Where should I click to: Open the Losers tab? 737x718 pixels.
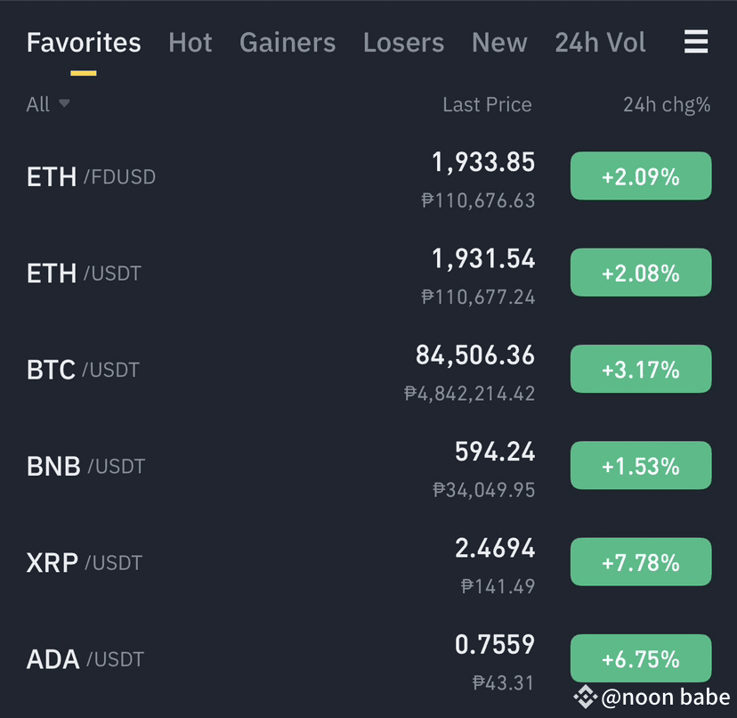pyautogui.click(x=403, y=43)
